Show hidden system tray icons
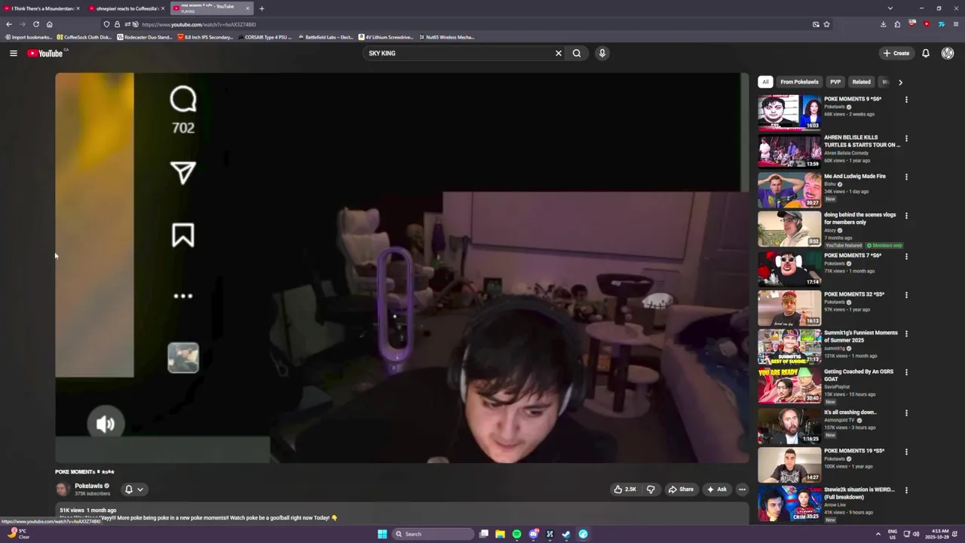The image size is (965, 543). point(878,534)
